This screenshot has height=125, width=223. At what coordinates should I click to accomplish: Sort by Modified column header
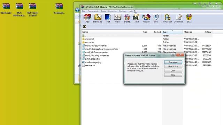(x=191, y=32)
